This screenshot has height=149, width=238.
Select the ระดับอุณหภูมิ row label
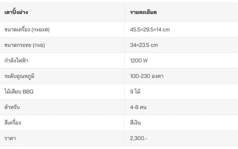point(19,76)
